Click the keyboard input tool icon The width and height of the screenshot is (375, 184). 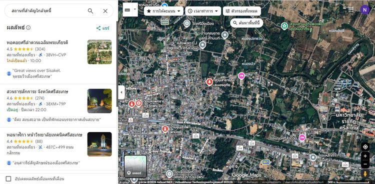[x=127, y=10]
